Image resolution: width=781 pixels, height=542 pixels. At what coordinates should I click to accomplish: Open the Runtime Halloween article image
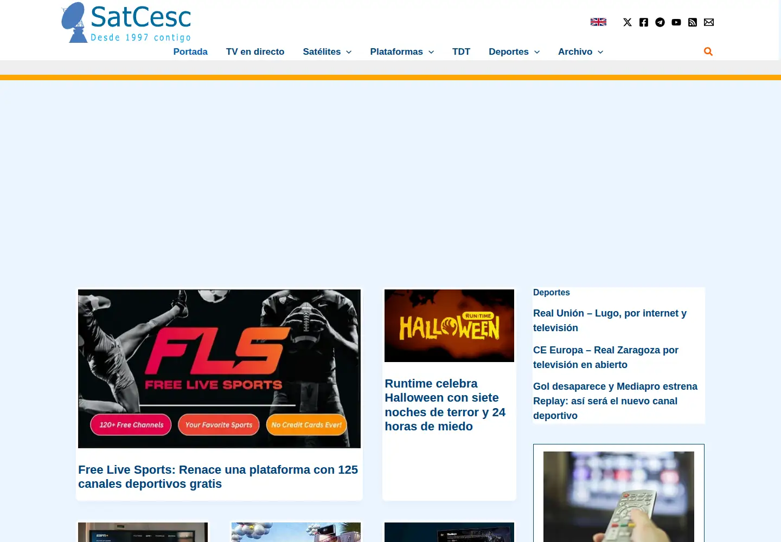[x=449, y=326]
